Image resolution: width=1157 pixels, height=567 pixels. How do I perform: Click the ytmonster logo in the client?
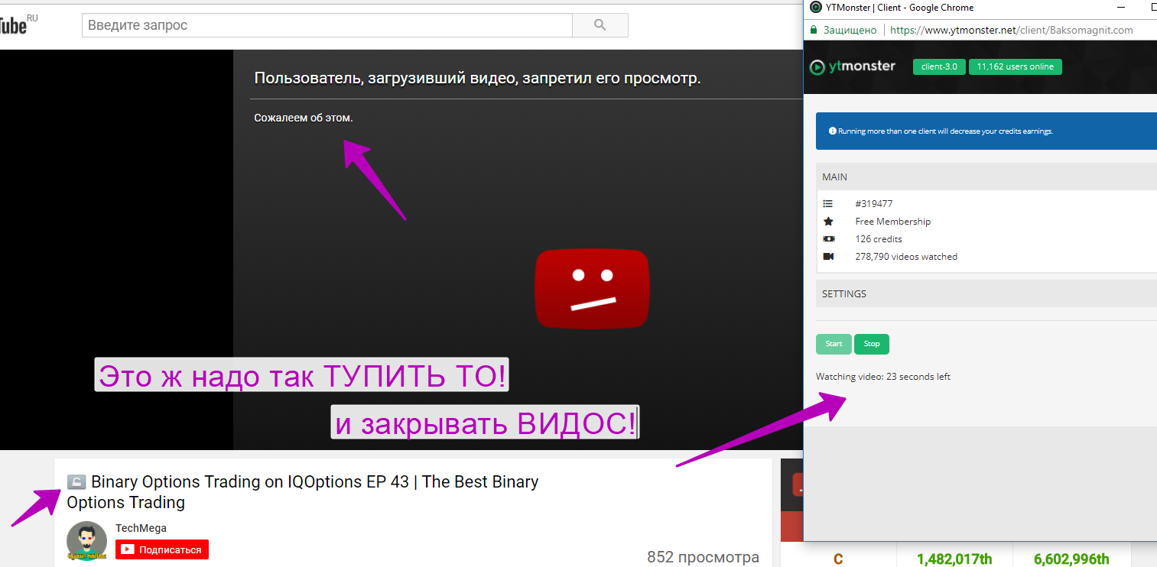click(853, 66)
